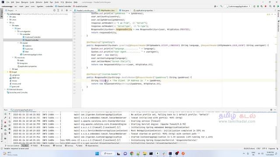The height and width of the screenshot is (157, 280).
Task: Open the Code menu
Action: coord(32,2)
